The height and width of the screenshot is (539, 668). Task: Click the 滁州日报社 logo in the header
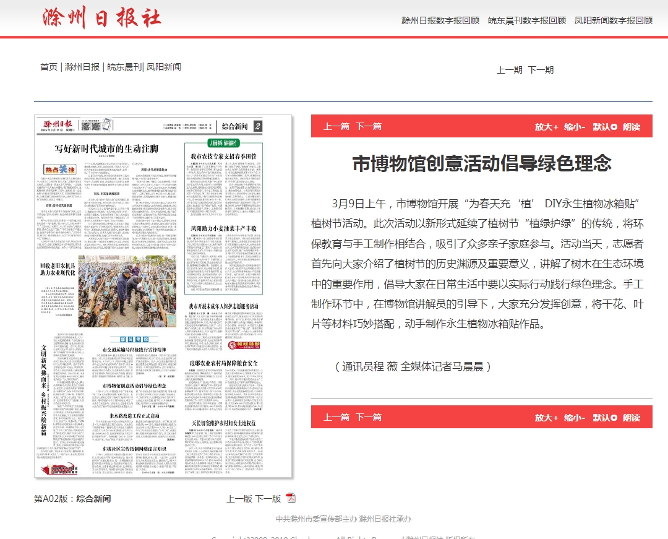(x=103, y=18)
